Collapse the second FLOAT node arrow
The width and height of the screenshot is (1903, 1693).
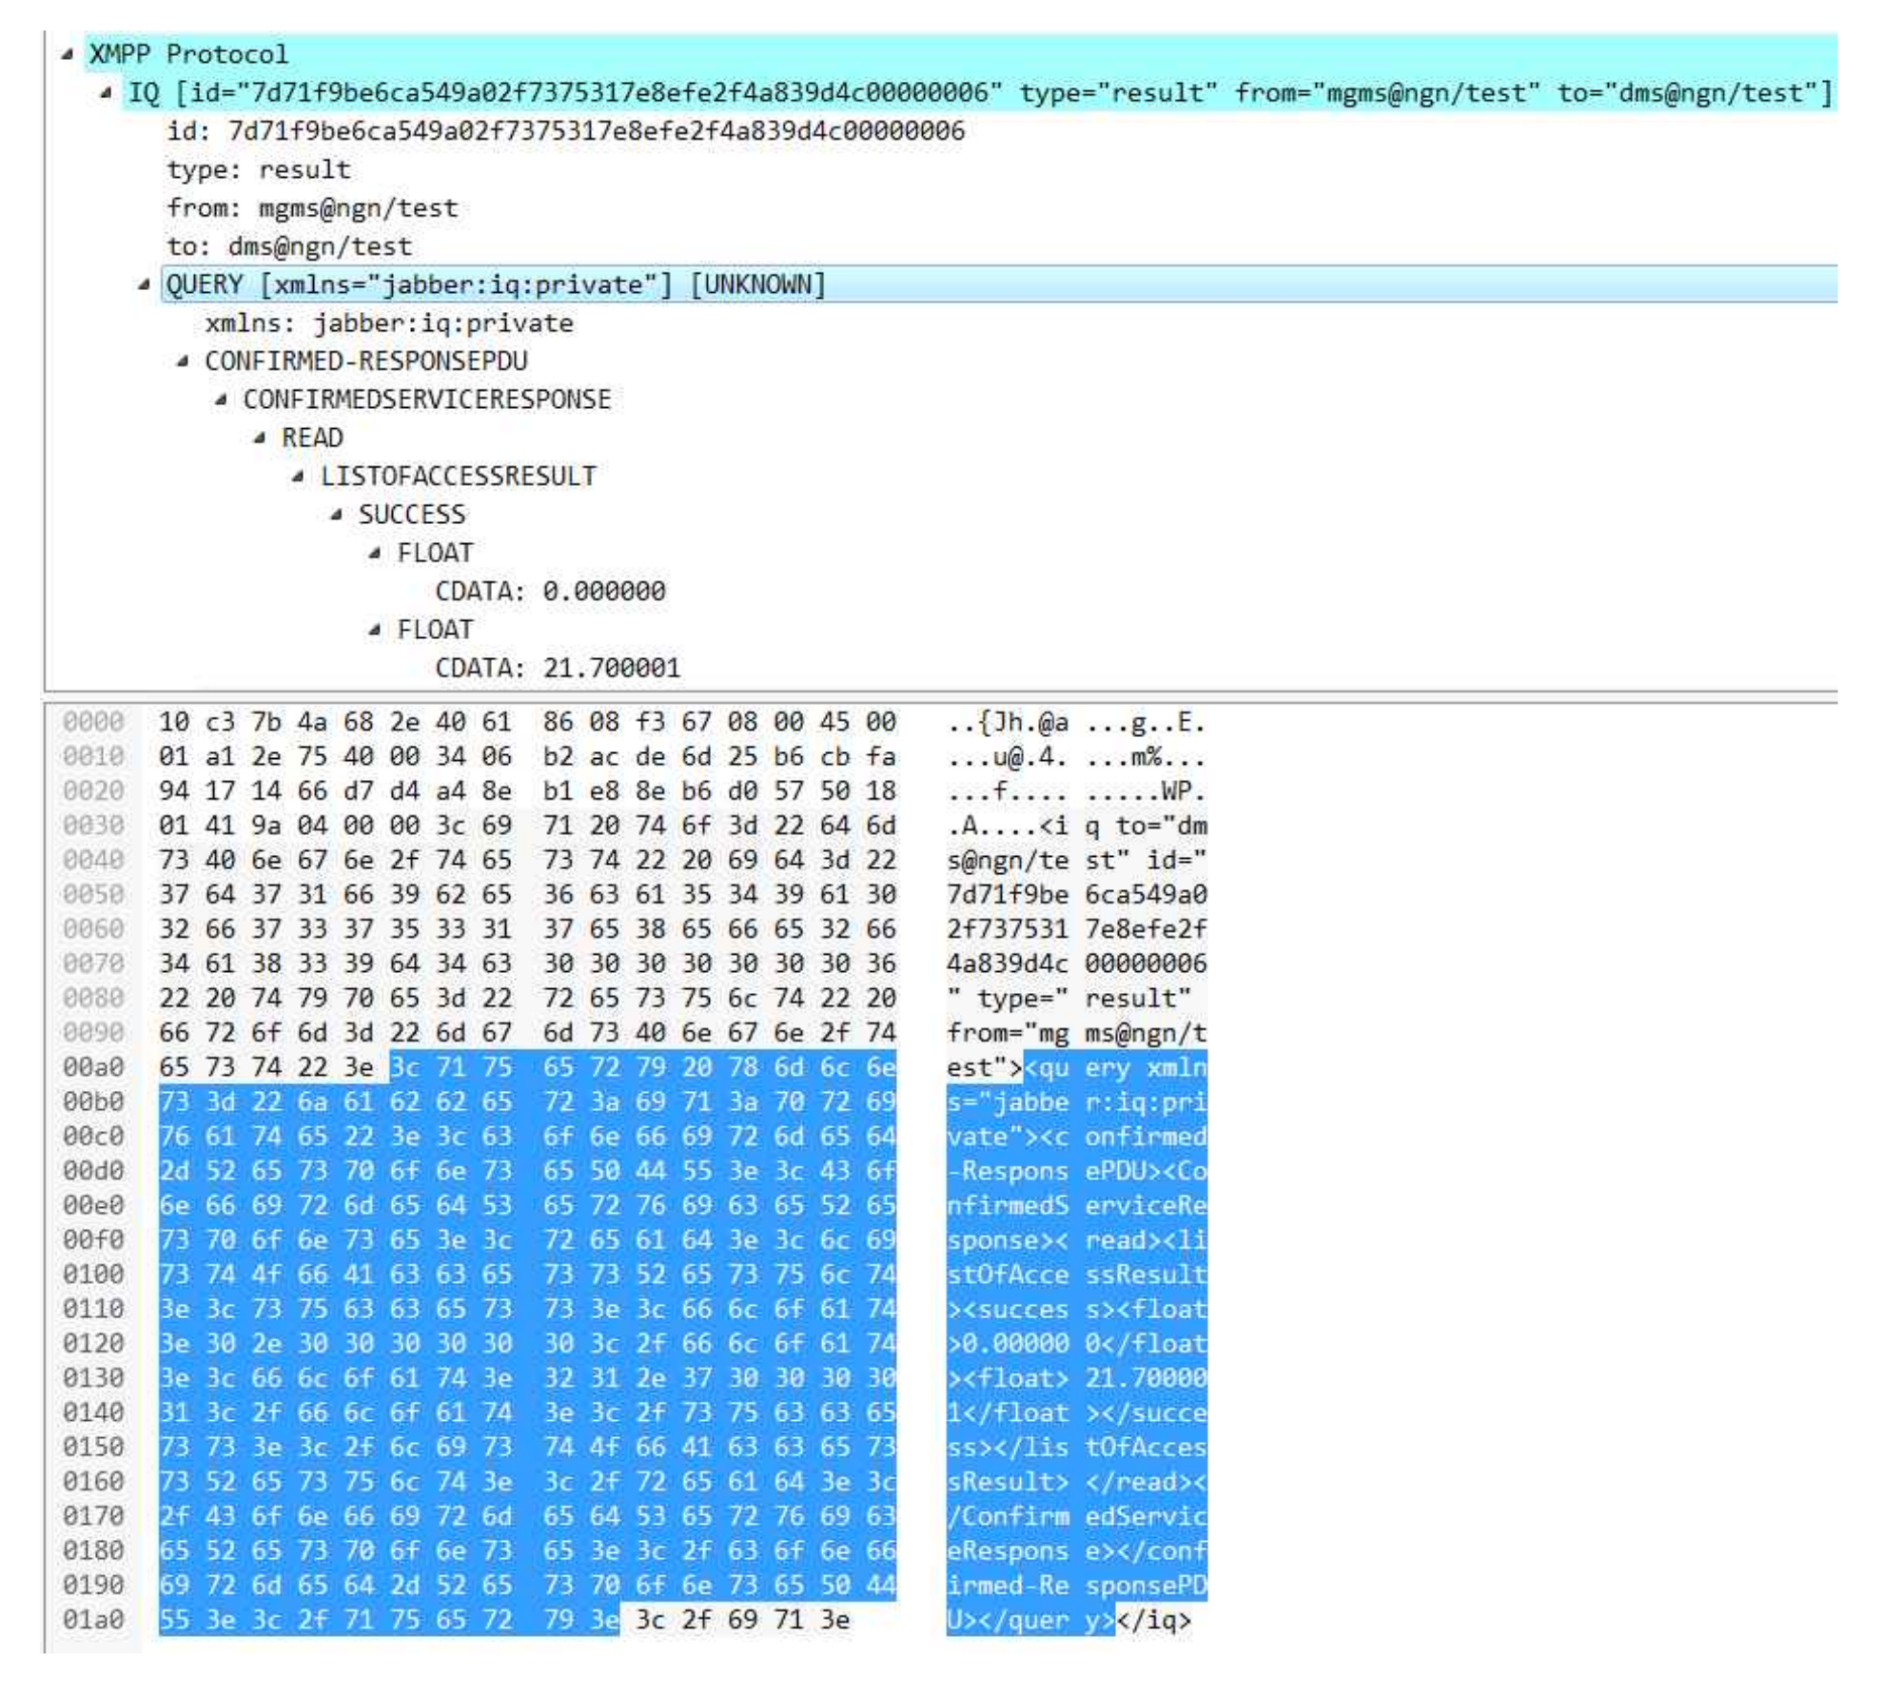(375, 630)
